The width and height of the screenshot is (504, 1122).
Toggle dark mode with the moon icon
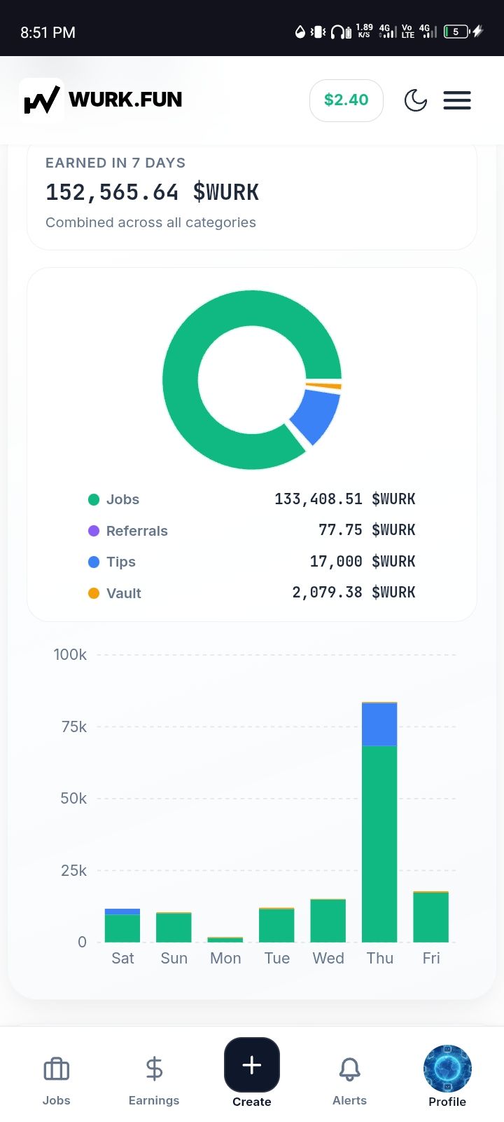(x=416, y=100)
